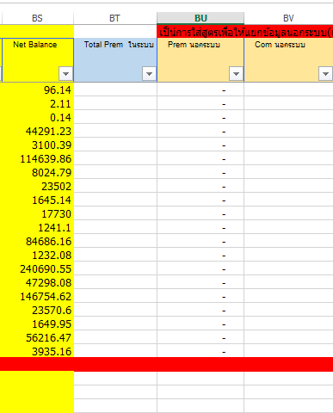Screen dimensions: 333x413
Task: Select cell with value 1241.1
Action: [38, 228]
